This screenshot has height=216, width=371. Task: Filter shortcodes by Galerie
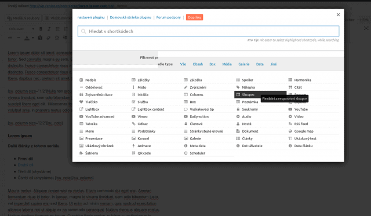tap(244, 64)
